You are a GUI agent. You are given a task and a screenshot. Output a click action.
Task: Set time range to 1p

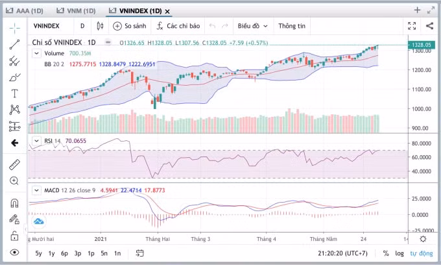click(91, 253)
